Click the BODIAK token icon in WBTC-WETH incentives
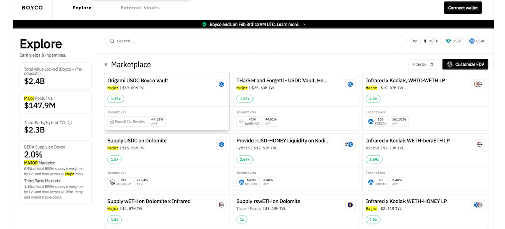This screenshot has width=505, height=229. coord(371,121)
